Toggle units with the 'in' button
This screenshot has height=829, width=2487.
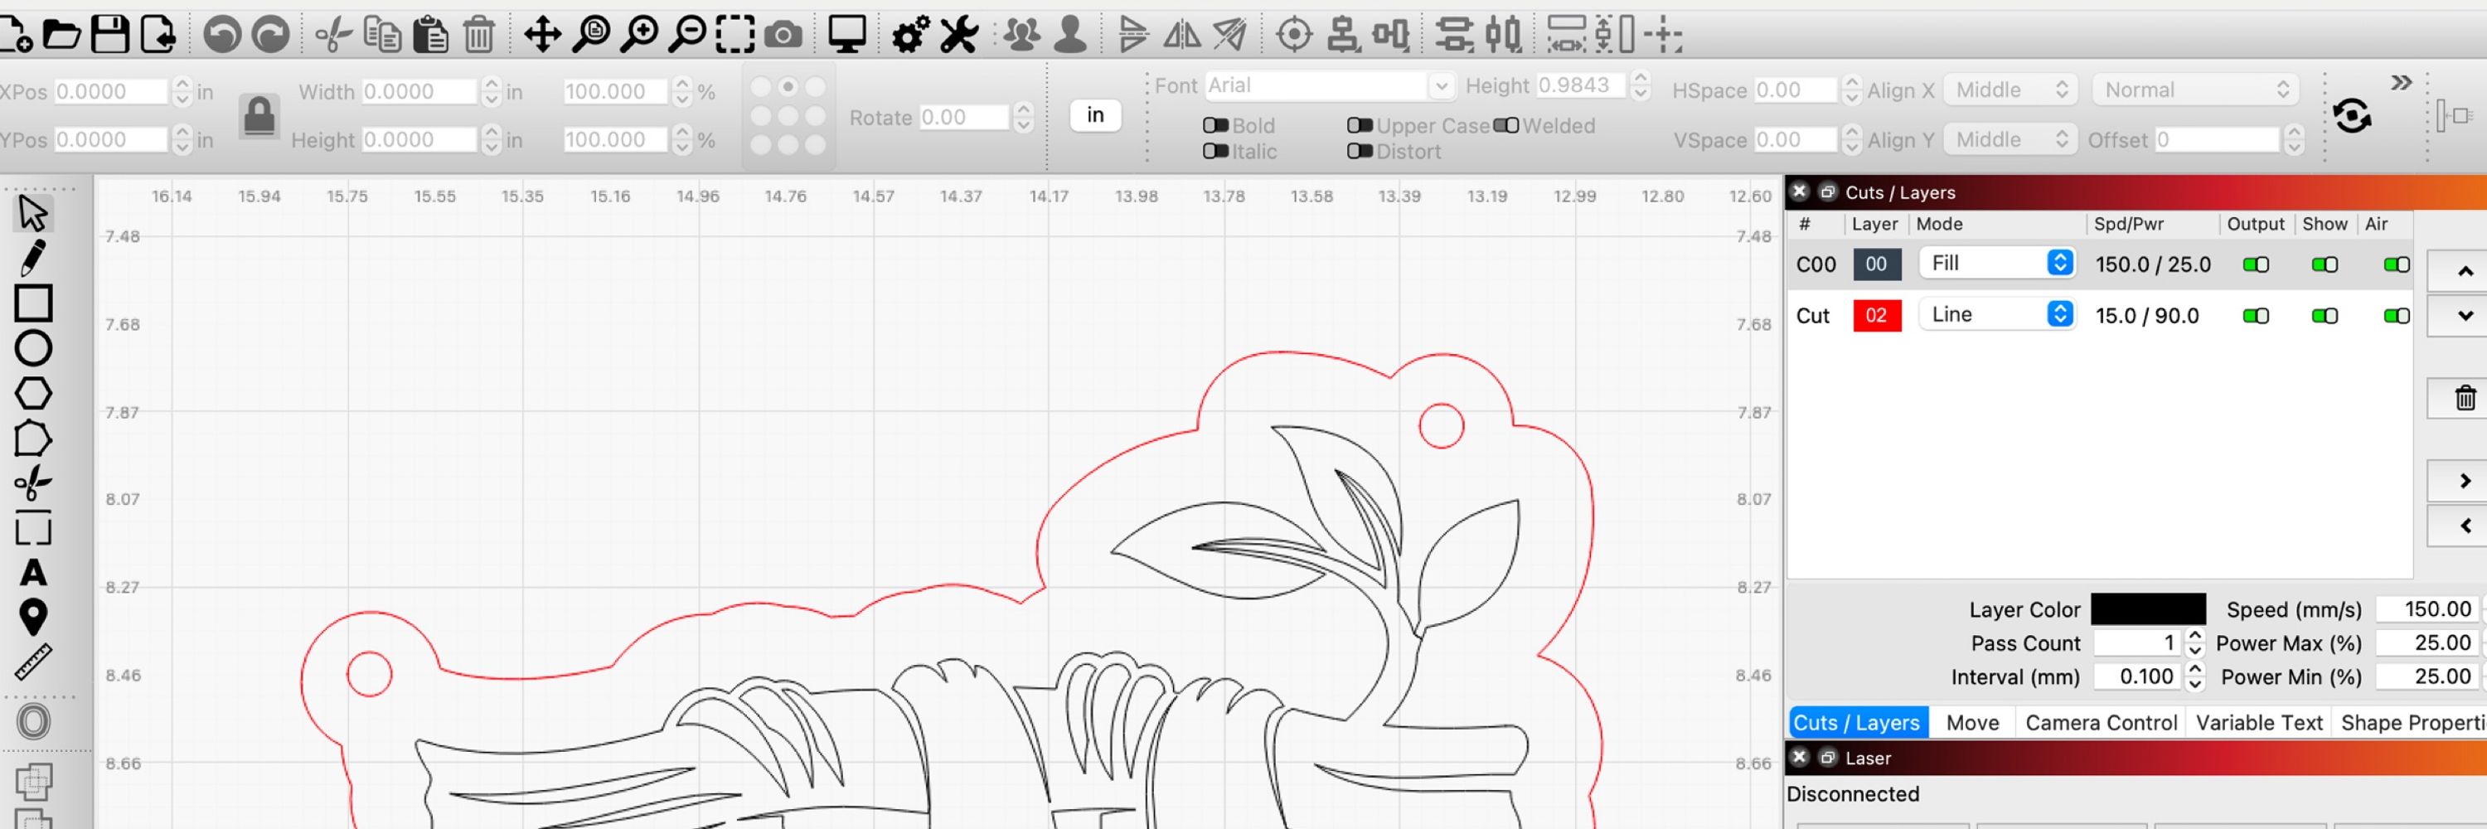1095,115
